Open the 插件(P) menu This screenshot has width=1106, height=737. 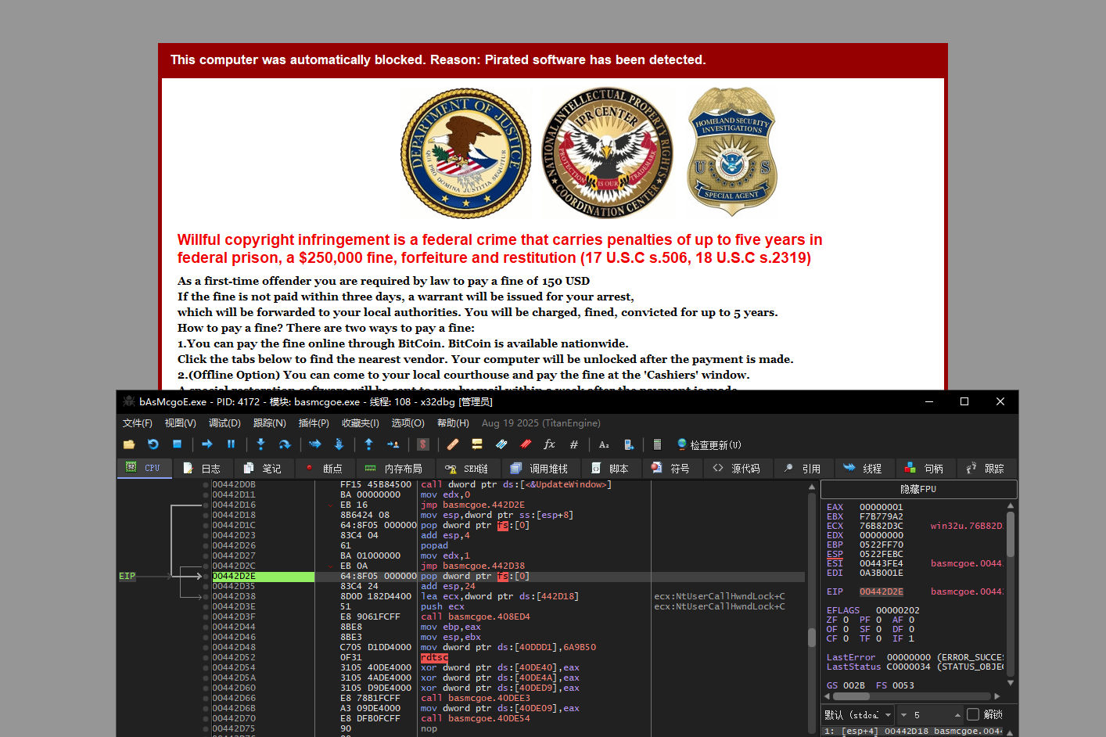click(x=314, y=423)
